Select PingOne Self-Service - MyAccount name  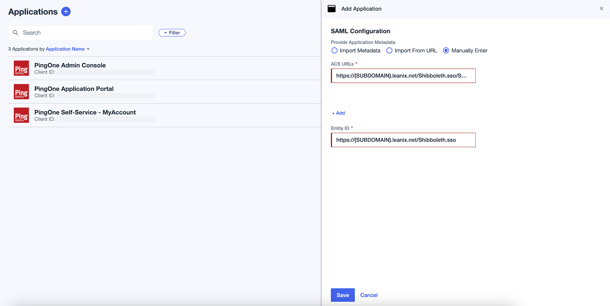[85, 113]
